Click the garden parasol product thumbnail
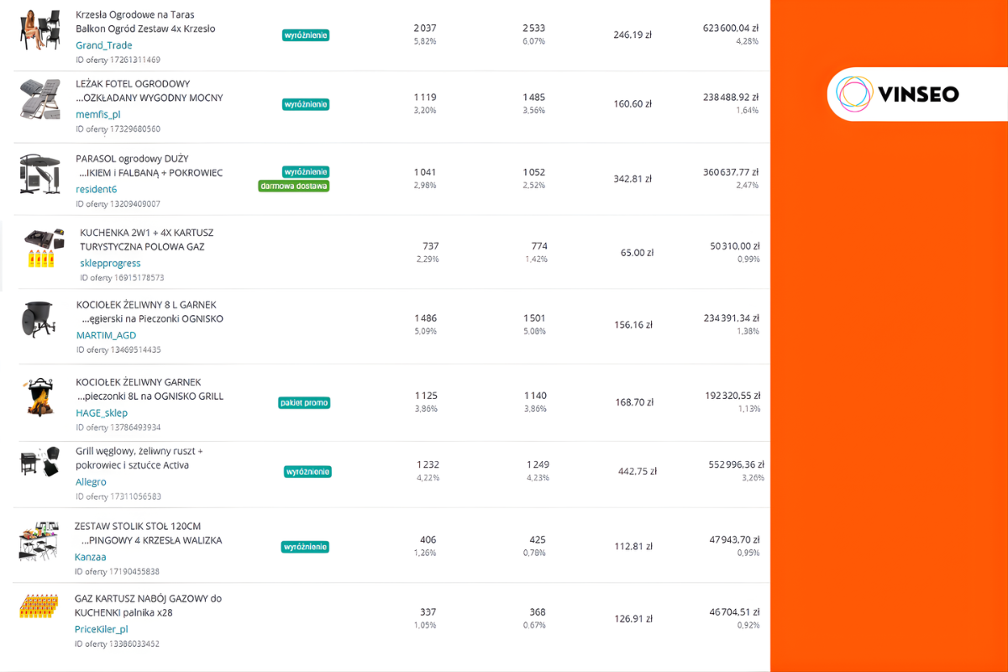Image resolution: width=1008 pixels, height=672 pixels. click(x=39, y=175)
